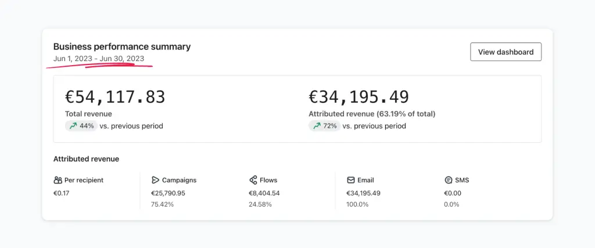Click the €34,195.49 attributed revenue figure
The width and height of the screenshot is (595, 248).
tap(359, 97)
